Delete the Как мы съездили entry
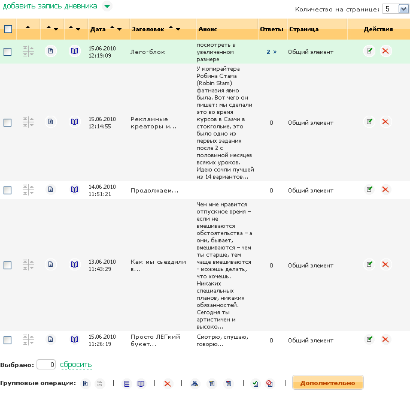This screenshot has width=410, height=394. point(385,265)
